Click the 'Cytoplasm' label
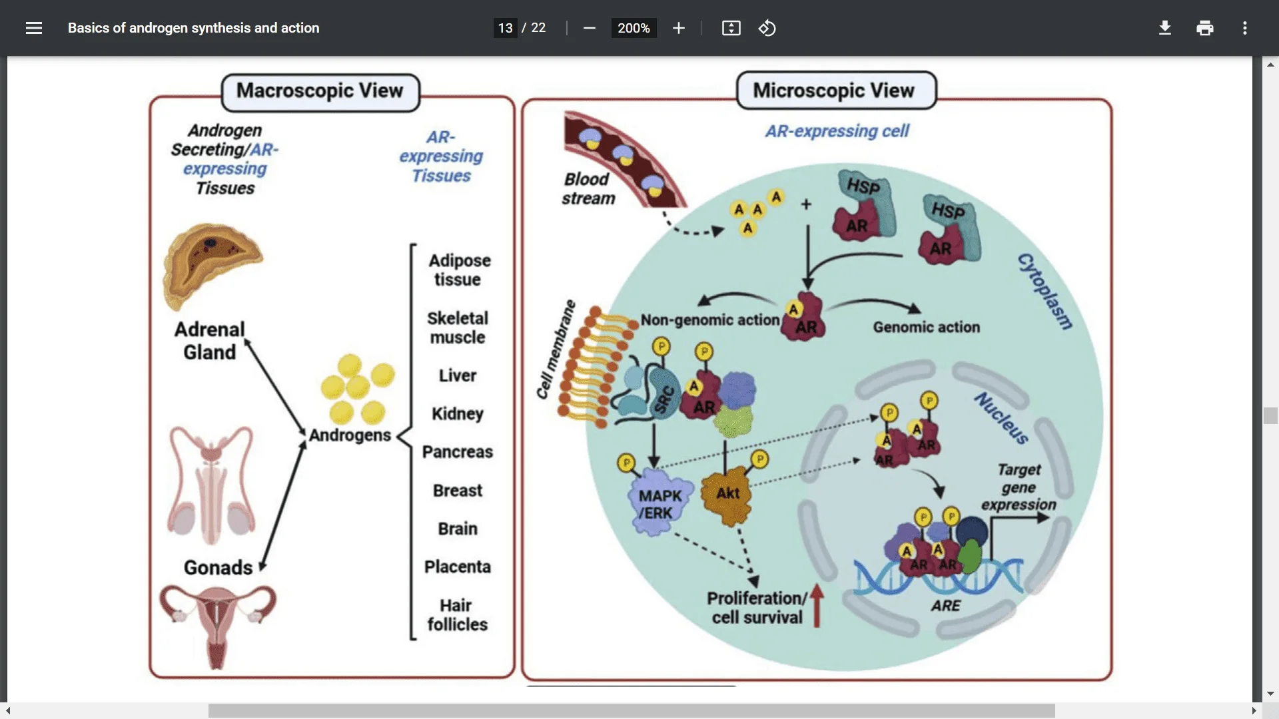Viewport: 1279px width, 719px height. pos(1045,291)
